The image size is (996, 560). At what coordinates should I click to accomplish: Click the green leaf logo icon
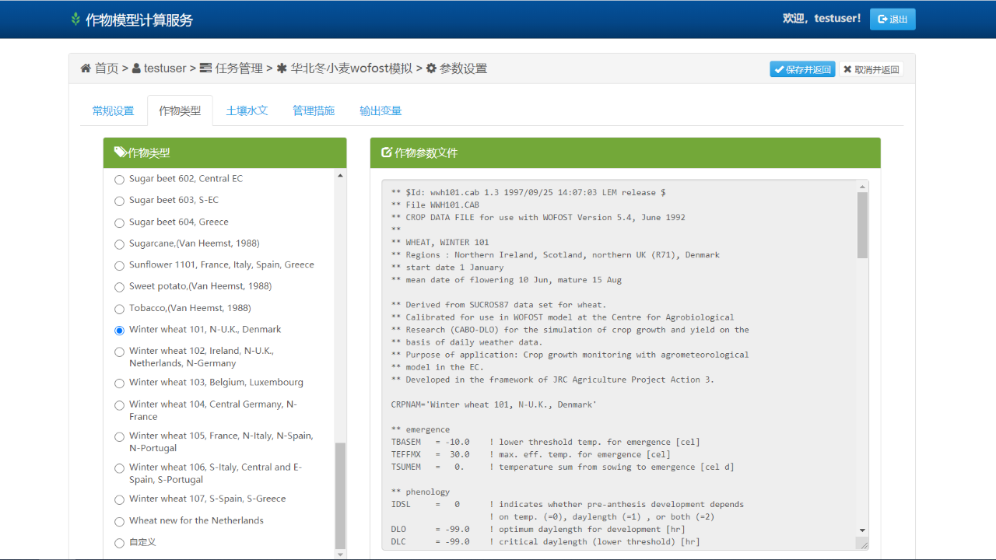(x=75, y=19)
